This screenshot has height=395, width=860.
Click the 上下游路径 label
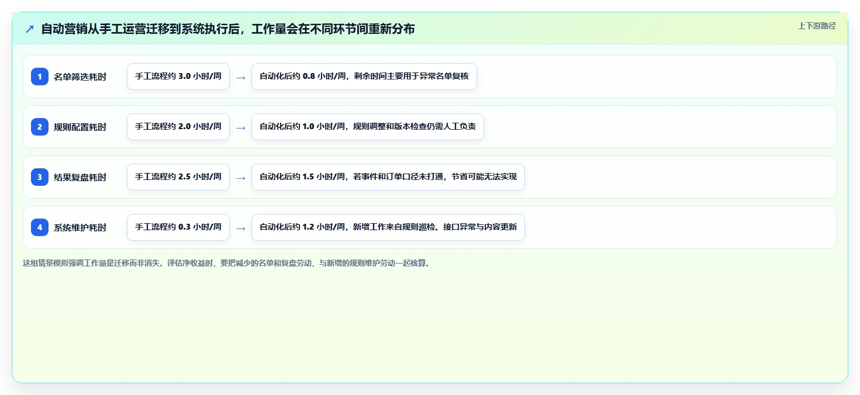[817, 26]
